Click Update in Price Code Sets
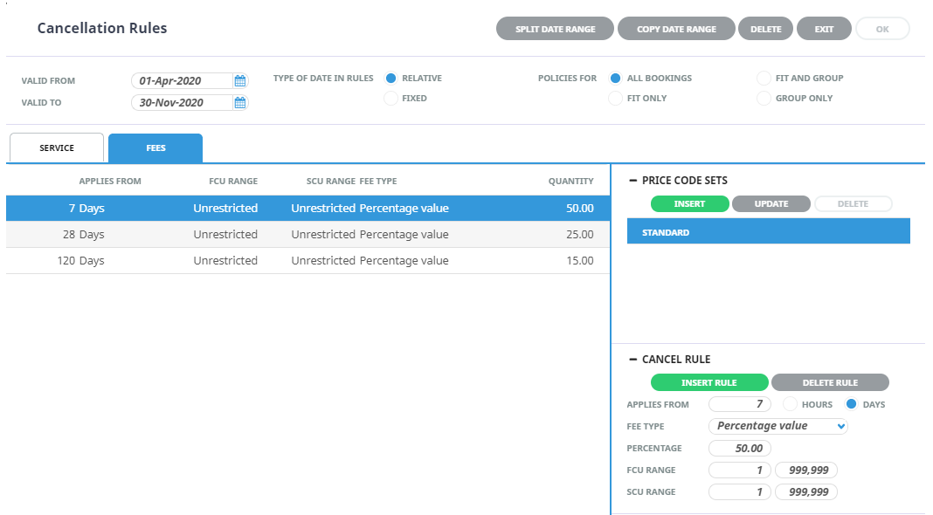933x515 pixels. 771,204
